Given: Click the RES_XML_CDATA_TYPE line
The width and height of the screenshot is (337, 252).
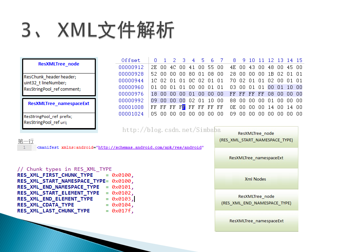Looking at the screenshot, I should (75, 205).
